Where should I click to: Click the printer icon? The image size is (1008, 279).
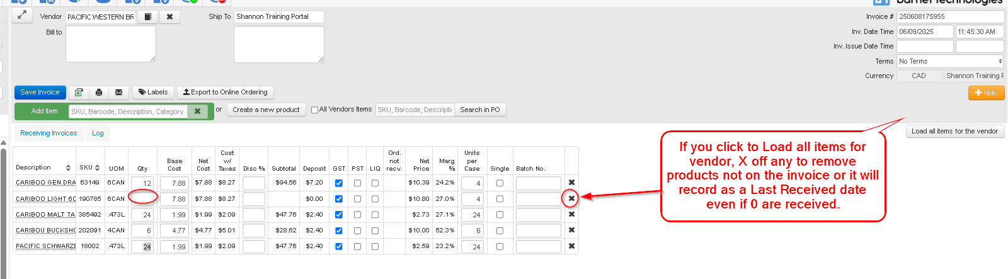click(x=99, y=93)
